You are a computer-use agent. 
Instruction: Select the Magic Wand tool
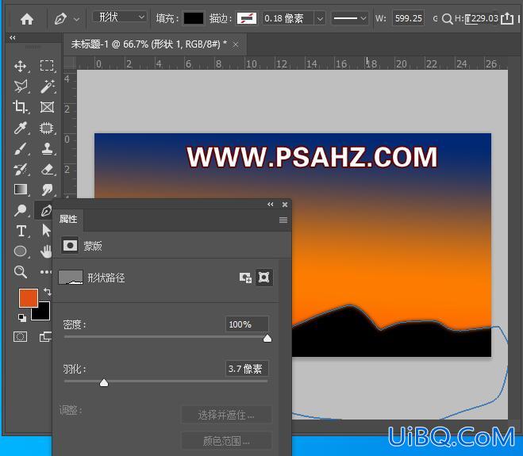48,86
